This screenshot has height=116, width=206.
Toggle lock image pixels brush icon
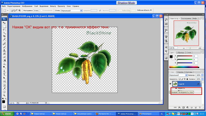click(182, 79)
